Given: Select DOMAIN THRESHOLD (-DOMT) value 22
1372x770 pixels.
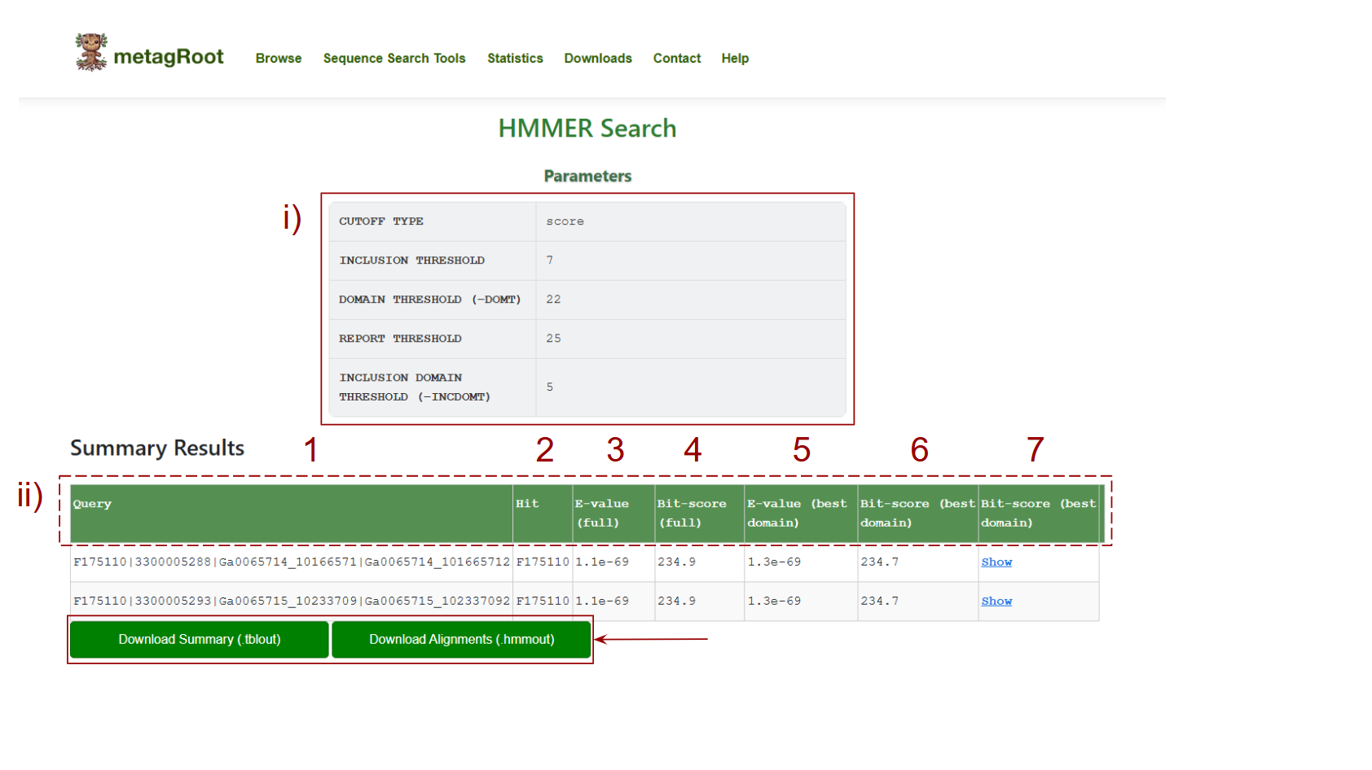Looking at the screenshot, I should pos(553,300).
